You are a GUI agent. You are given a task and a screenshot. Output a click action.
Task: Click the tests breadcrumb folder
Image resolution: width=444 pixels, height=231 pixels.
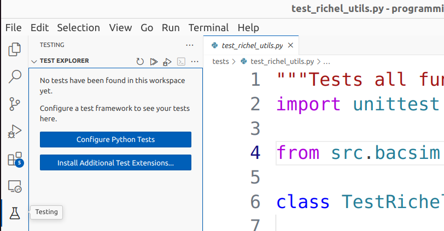(220, 61)
